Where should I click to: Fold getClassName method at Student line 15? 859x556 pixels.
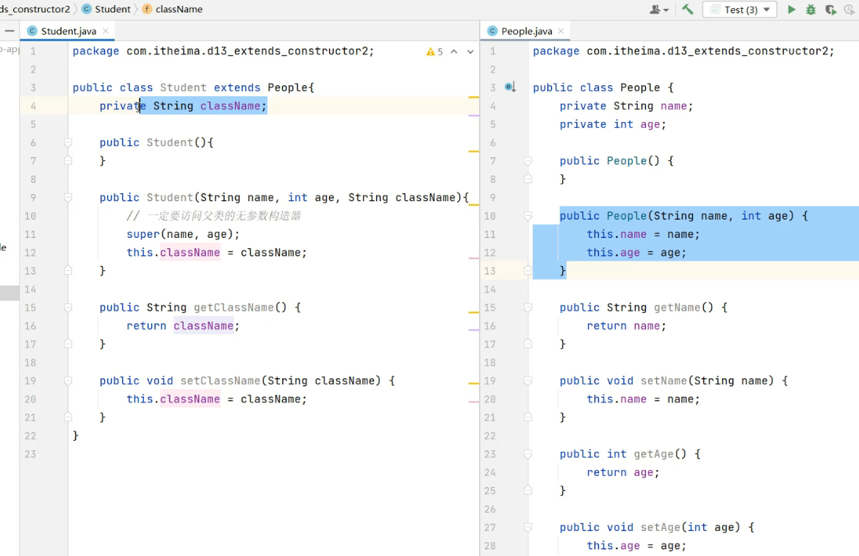pos(68,307)
